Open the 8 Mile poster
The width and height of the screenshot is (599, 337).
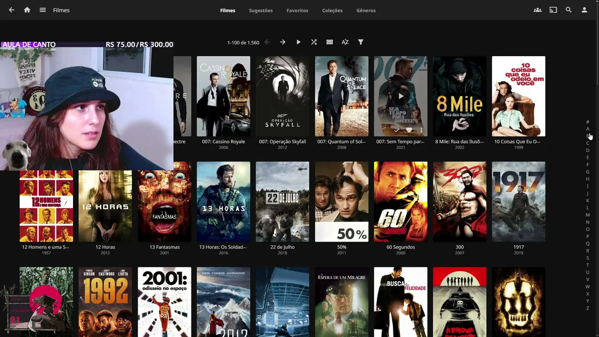click(x=460, y=96)
